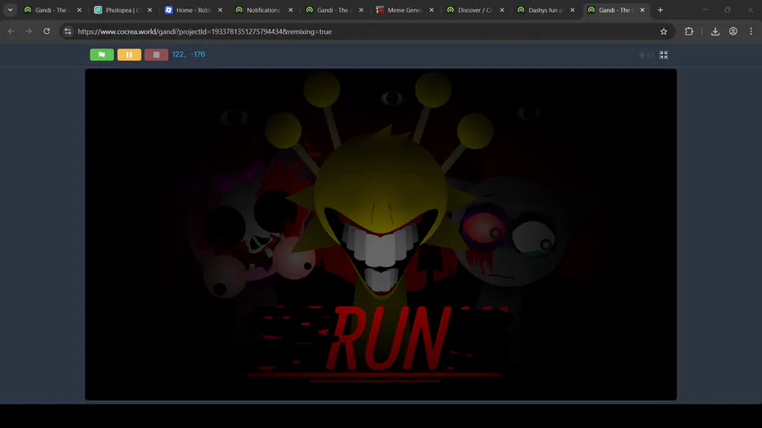Close the Discover tab
Screen dimensions: 762x428
[502, 9]
